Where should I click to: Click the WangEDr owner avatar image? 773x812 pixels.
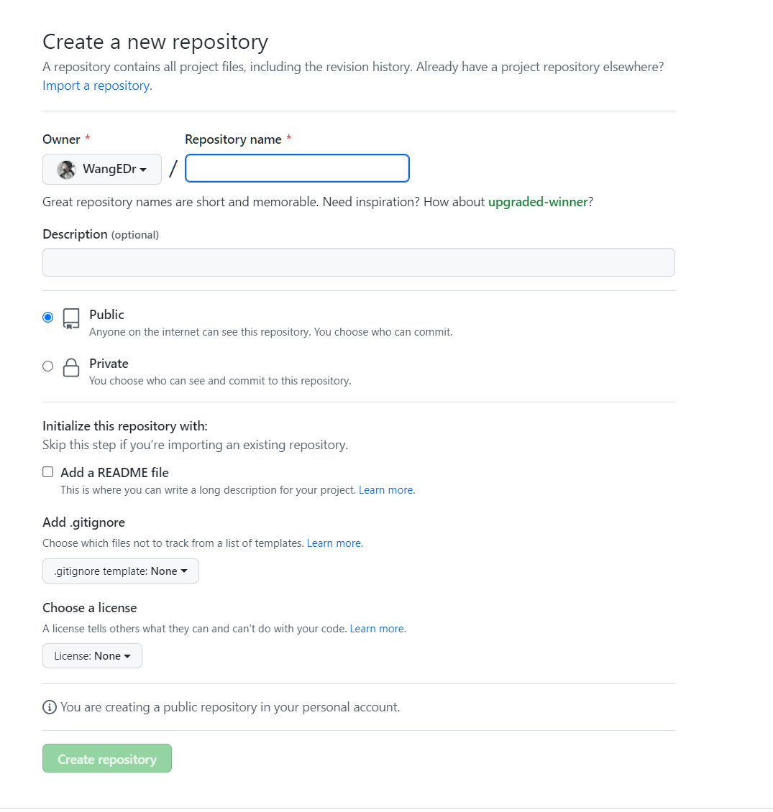67,170
